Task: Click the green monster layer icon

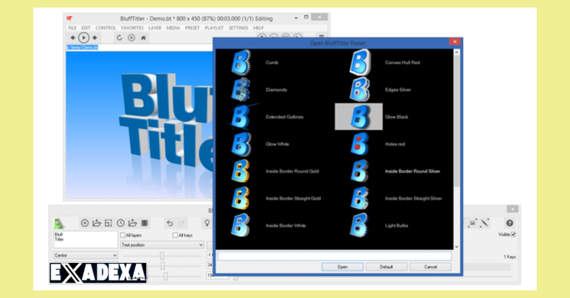Action: coord(59,223)
